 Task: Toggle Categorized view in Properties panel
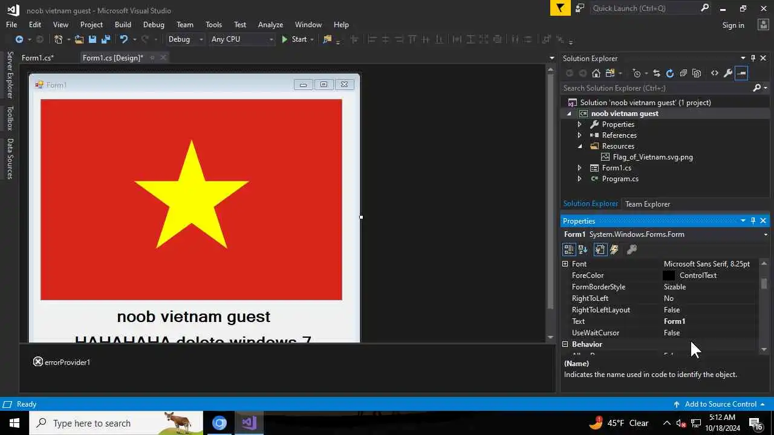coord(569,250)
